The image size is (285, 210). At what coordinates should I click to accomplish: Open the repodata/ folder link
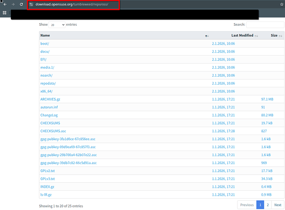pyautogui.click(x=48, y=83)
